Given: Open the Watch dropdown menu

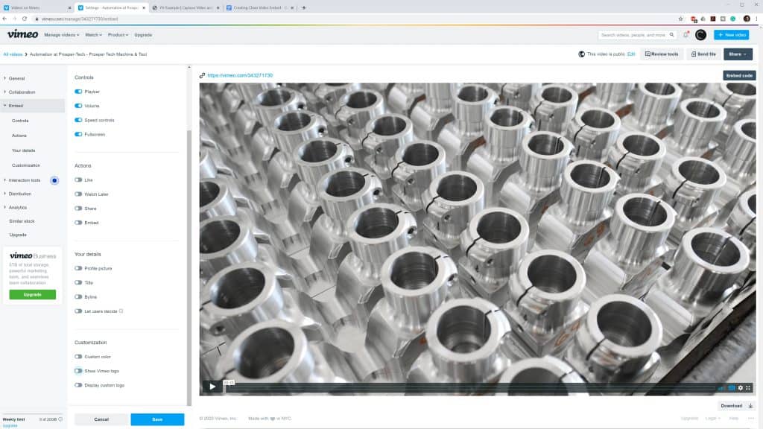Looking at the screenshot, I should click(x=93, y=35).
